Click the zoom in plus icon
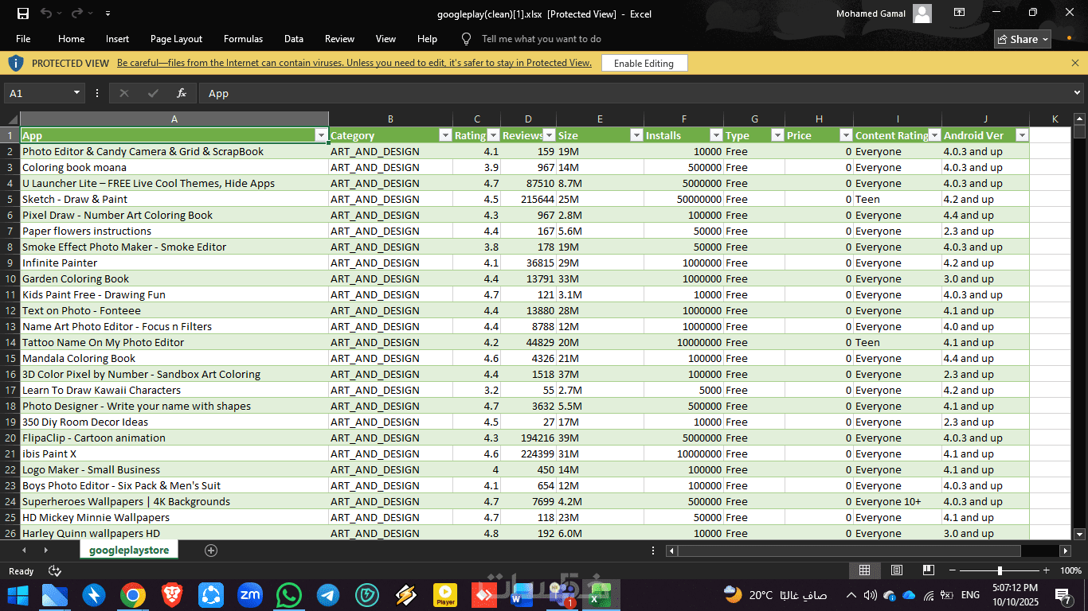1088x611 pixels. tap(1046, 570)
